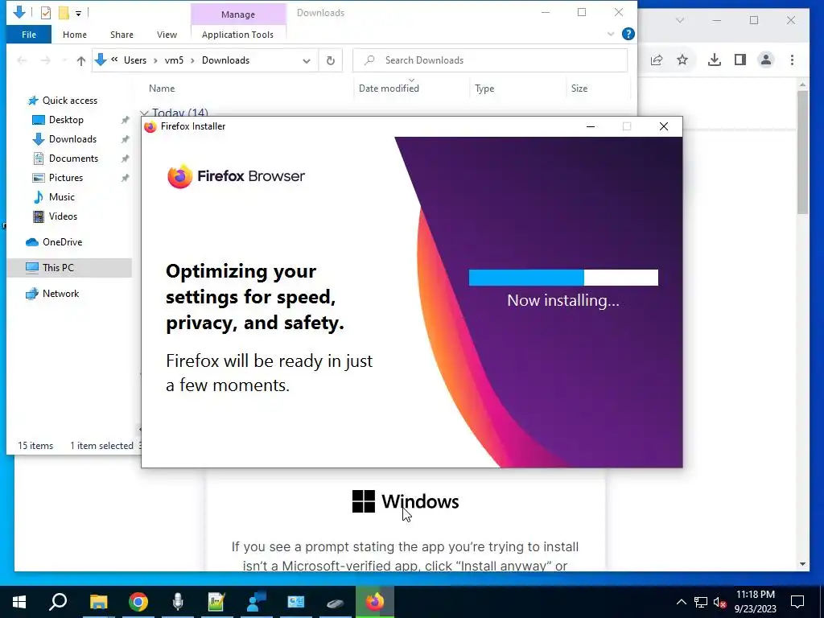Open the Windows Start menu
824x618 pixels.
[19, 602]
